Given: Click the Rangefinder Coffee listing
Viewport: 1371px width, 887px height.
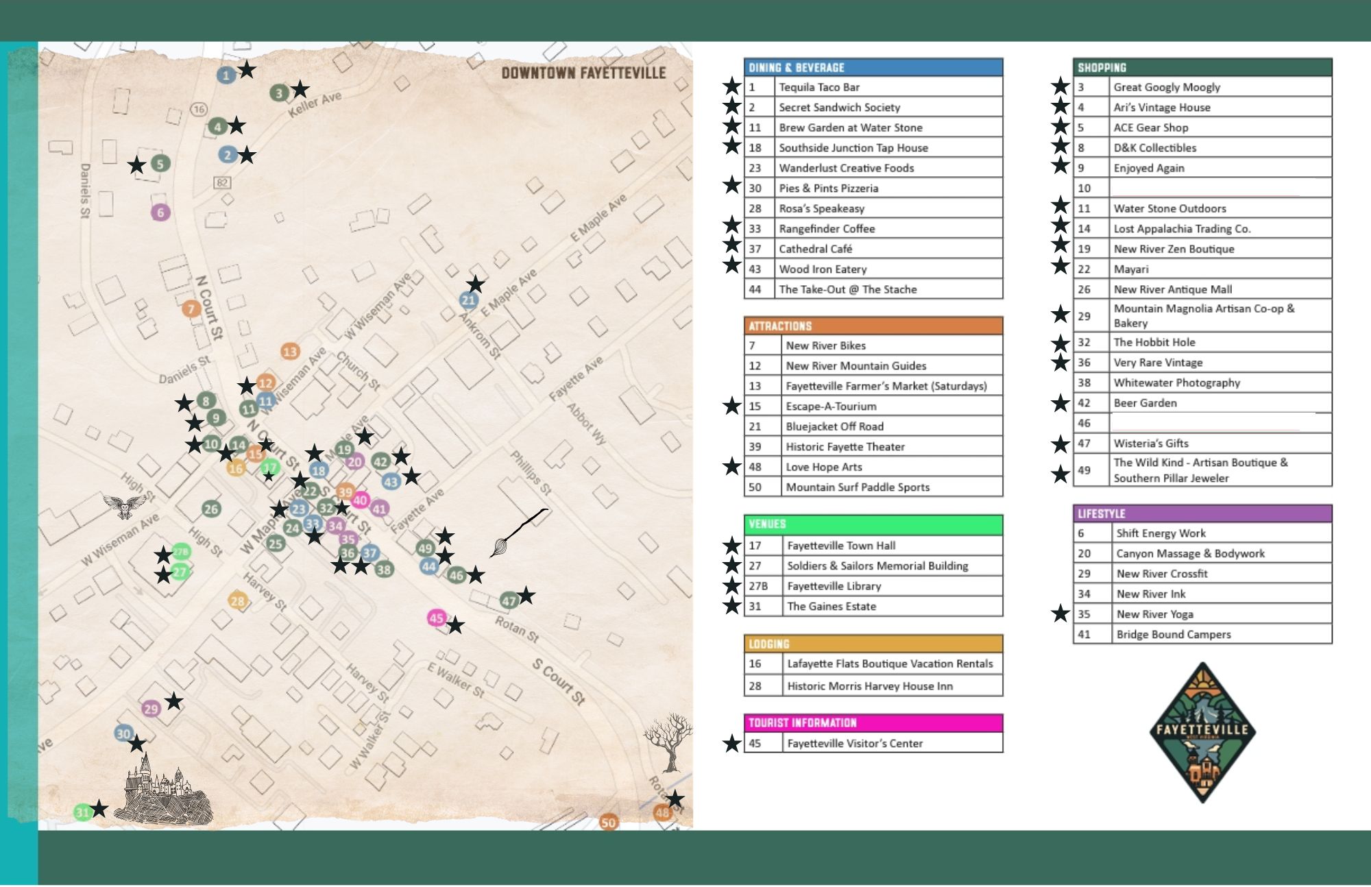Looking at the screenshot, I should coord(827,228).
